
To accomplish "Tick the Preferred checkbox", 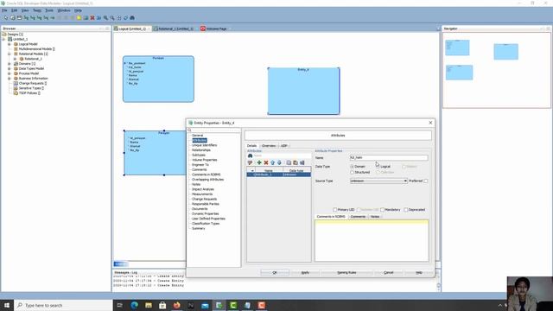I will click(426, 181).
